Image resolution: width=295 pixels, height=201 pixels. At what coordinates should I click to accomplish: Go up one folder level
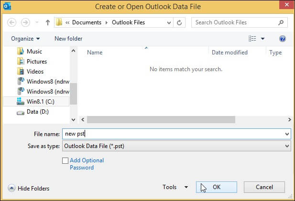pyautogui.click(x=48, y=22)
